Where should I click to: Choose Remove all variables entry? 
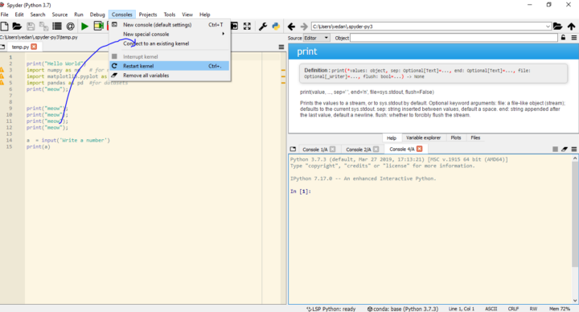(170, 76)
